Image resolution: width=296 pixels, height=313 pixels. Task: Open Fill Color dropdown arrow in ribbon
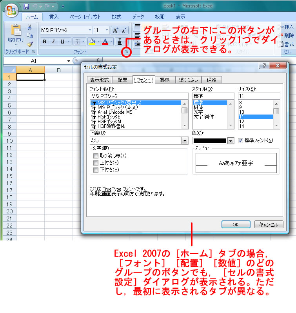coord(98,41)
